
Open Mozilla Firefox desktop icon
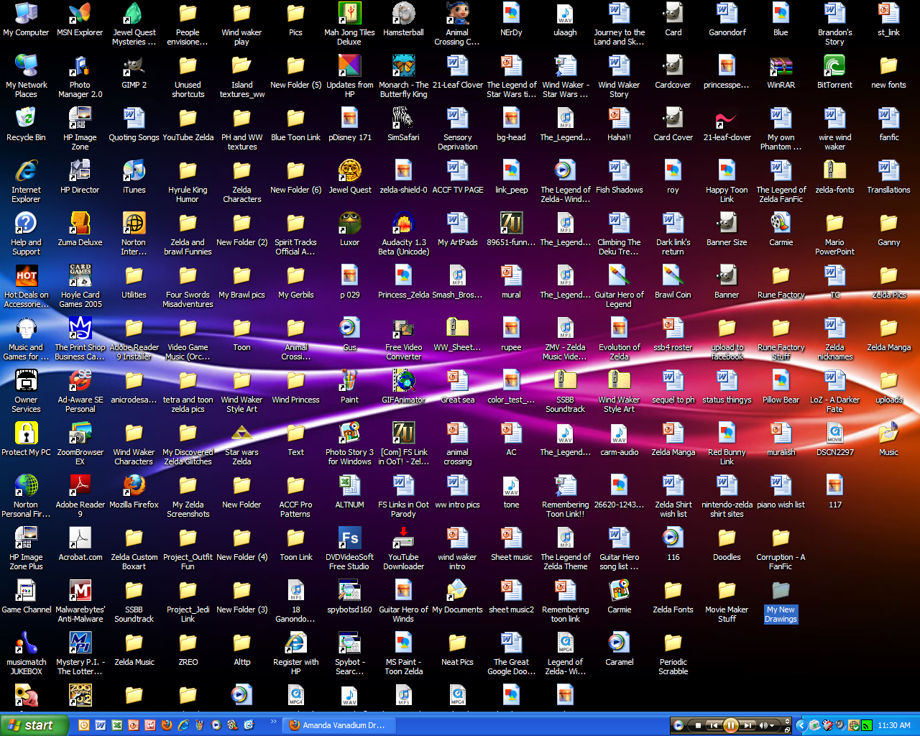click(134, 487)
